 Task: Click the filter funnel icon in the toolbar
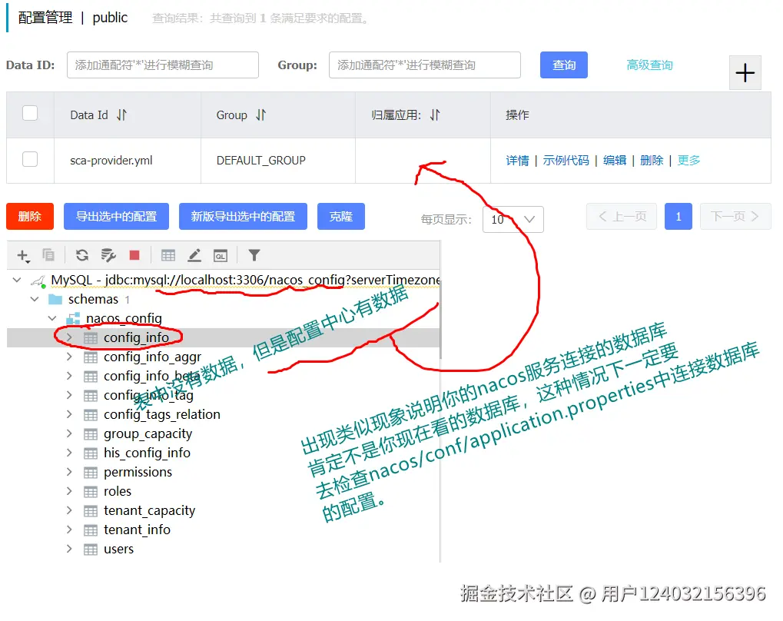254,254
